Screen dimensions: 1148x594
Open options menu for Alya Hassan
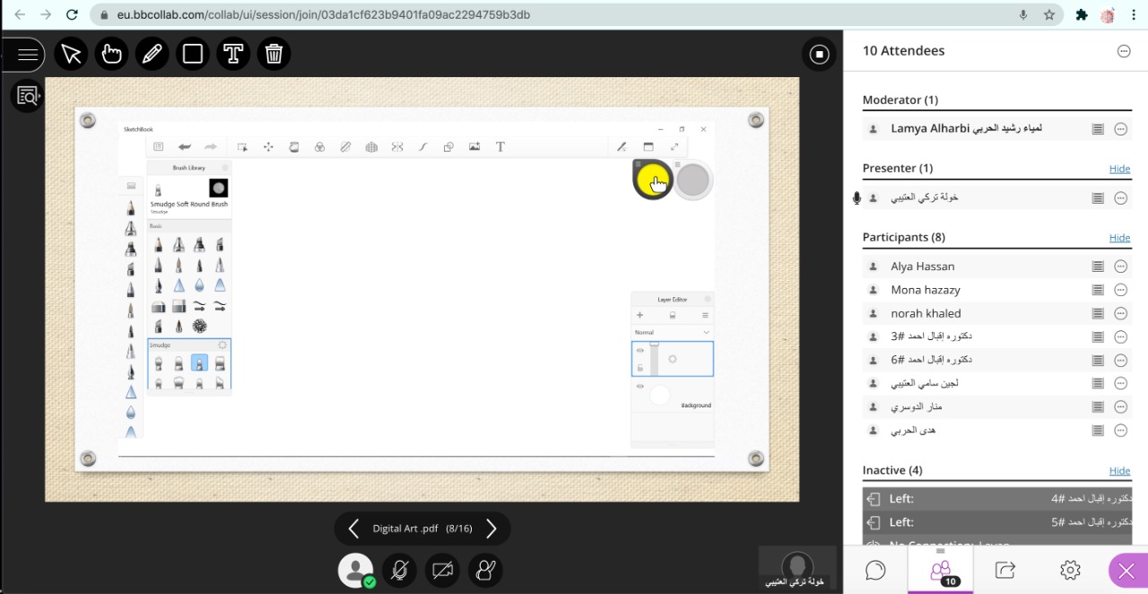pyautogui.click(x=1120, y=266)
